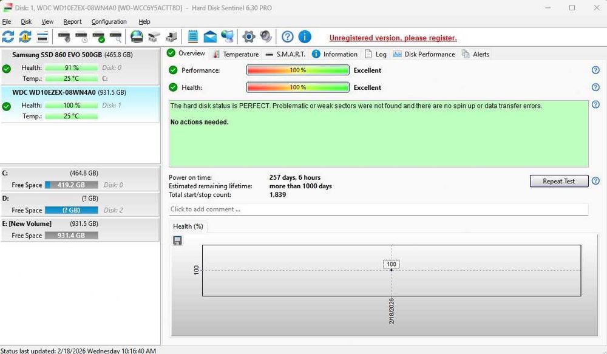This screenshot has height=354, width=607.
Task: Switch to the Overview tab
Action: tap(186, 53)
